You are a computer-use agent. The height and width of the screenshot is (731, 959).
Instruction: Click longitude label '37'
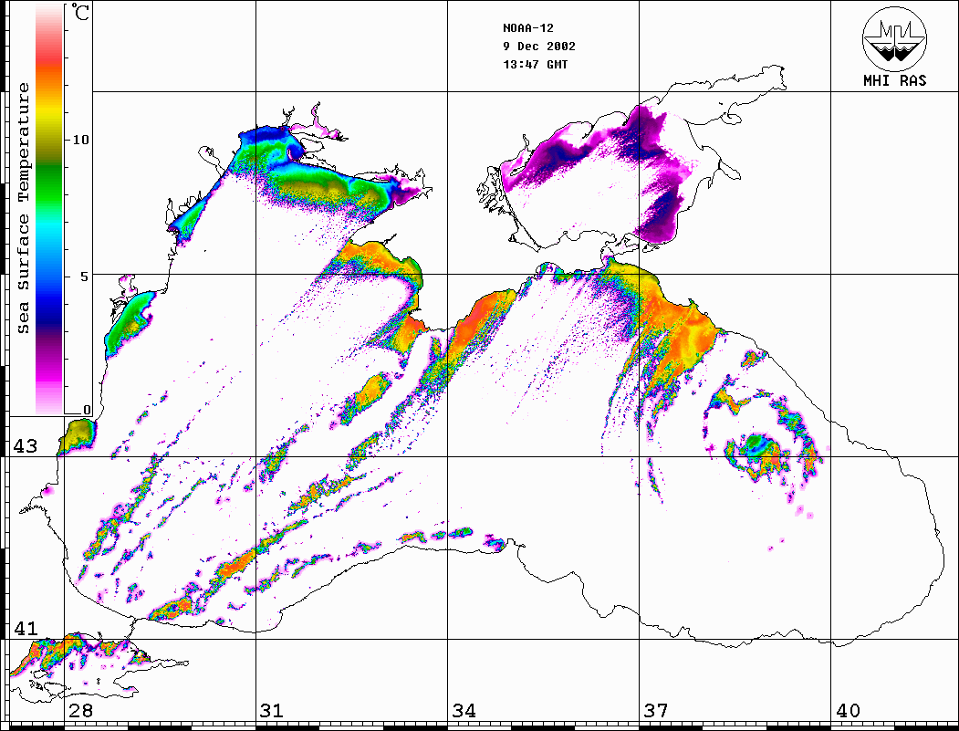tap(656, 711)
